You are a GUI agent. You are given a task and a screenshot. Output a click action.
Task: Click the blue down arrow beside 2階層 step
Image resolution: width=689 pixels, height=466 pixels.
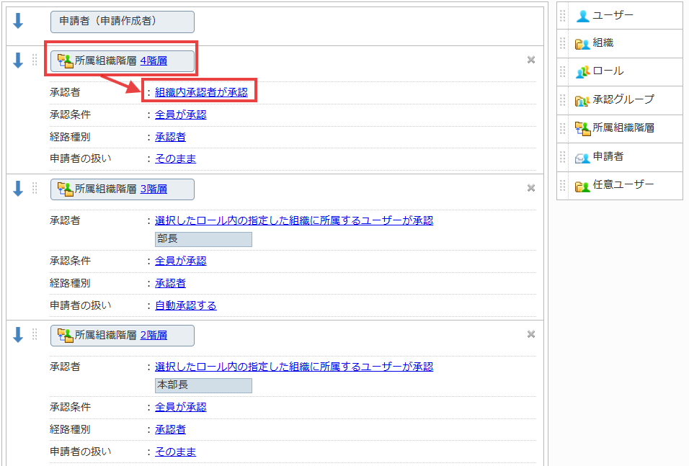[18, 335]
